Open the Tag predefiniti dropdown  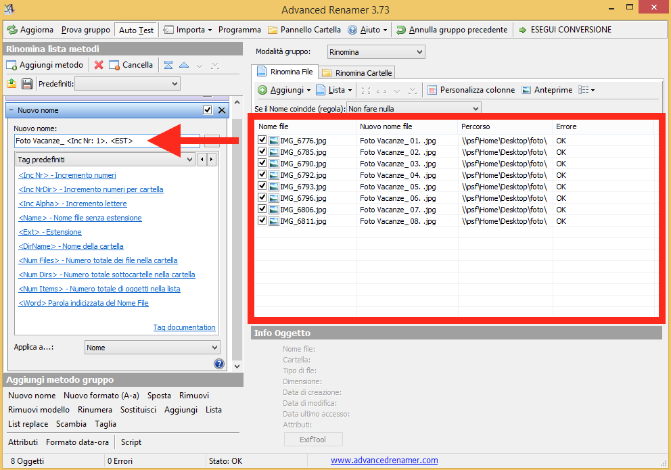pyautogui.click(x=106, y=160)
